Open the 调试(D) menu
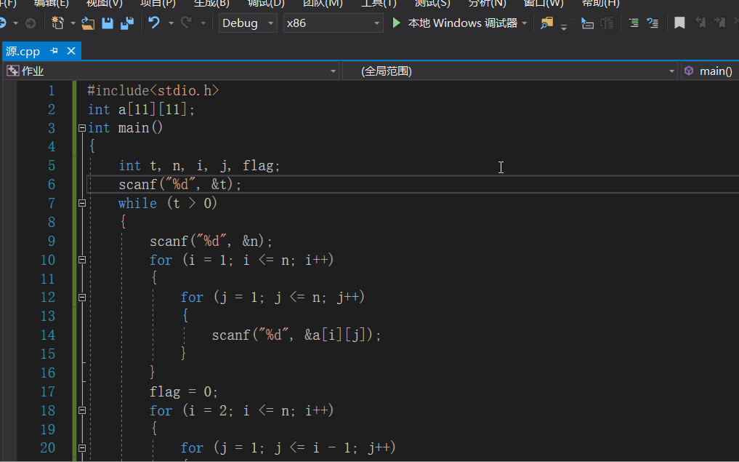739x462 pixels. click(x=266, y=4)
